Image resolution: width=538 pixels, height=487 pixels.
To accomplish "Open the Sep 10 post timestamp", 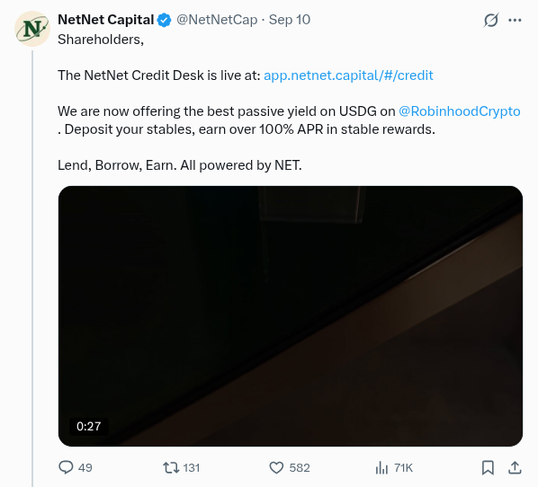I will click(x=290, y=20).
